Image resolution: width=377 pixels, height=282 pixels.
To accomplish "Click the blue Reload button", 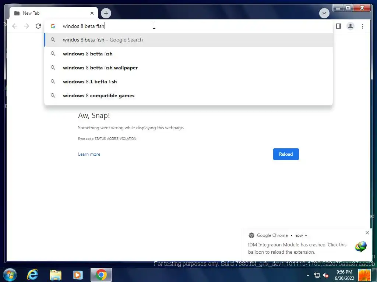I will (x=286, y=154).
